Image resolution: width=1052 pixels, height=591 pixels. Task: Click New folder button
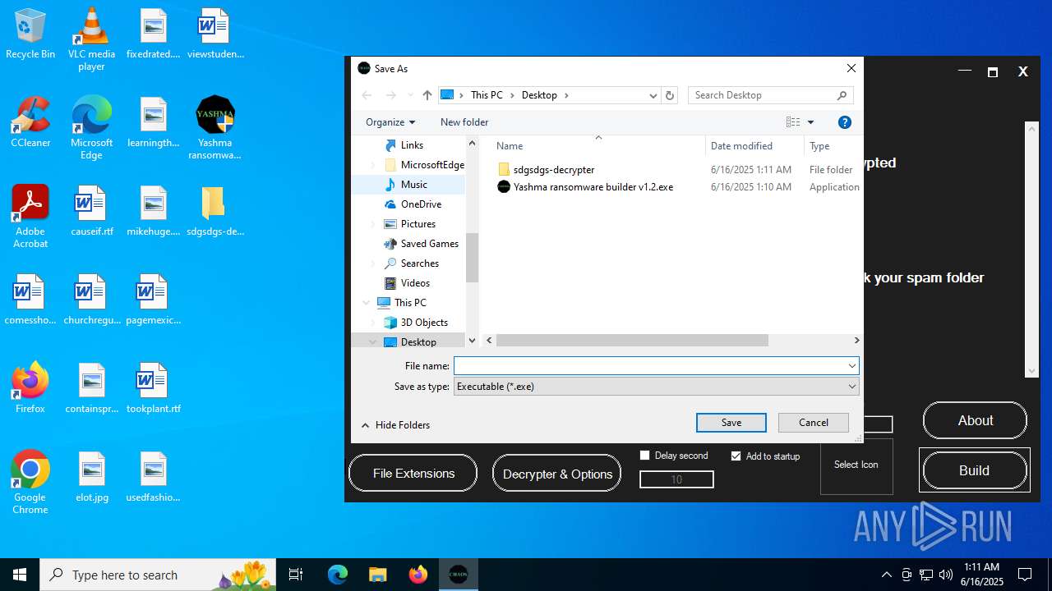click(464, 122)
